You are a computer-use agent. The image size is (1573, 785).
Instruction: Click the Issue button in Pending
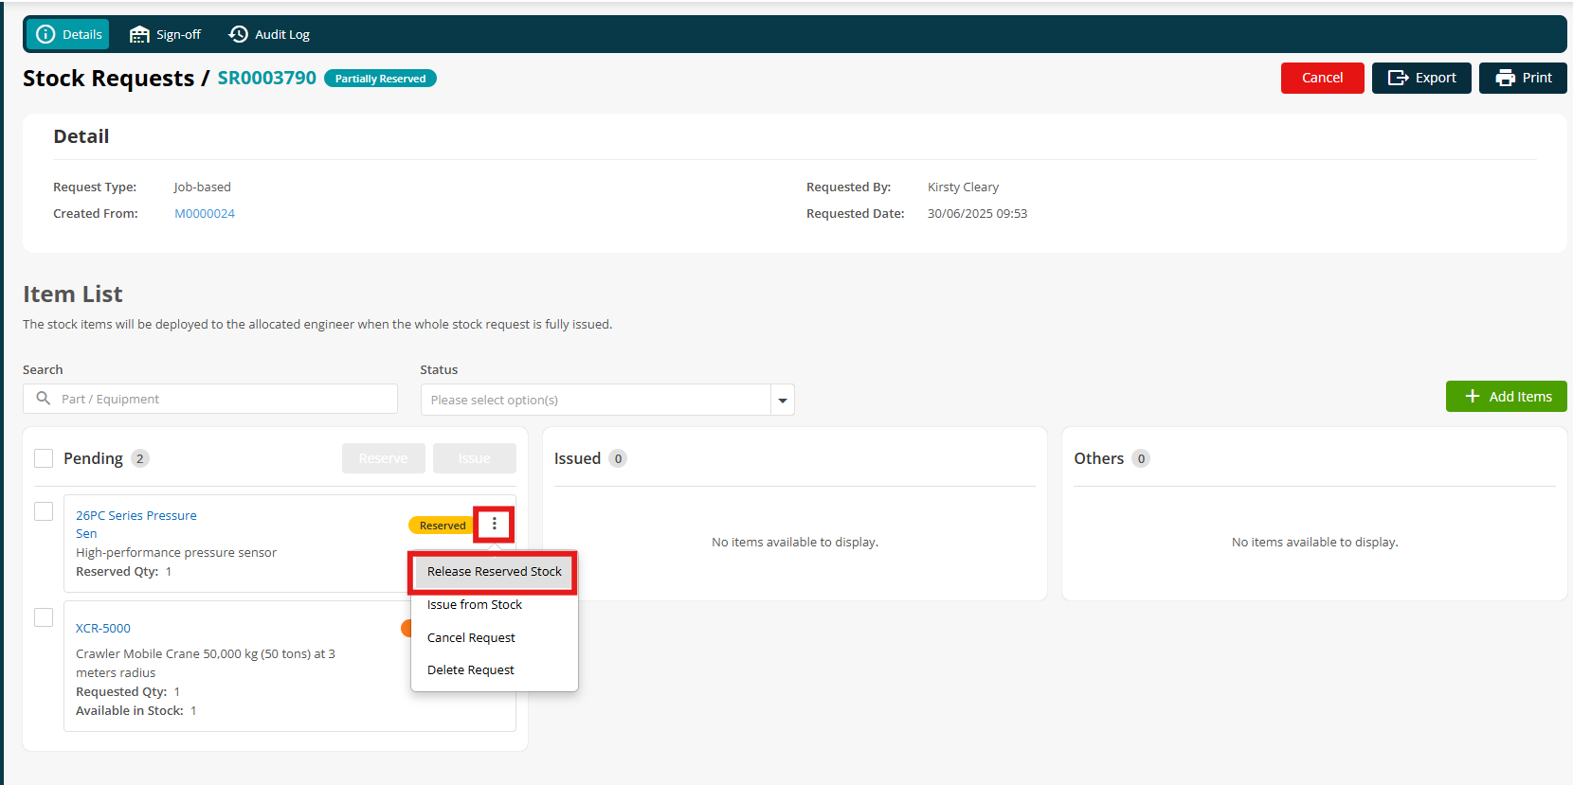click(x=475, y=458)
